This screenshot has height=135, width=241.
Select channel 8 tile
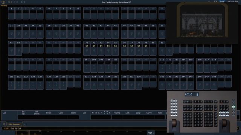63,13
